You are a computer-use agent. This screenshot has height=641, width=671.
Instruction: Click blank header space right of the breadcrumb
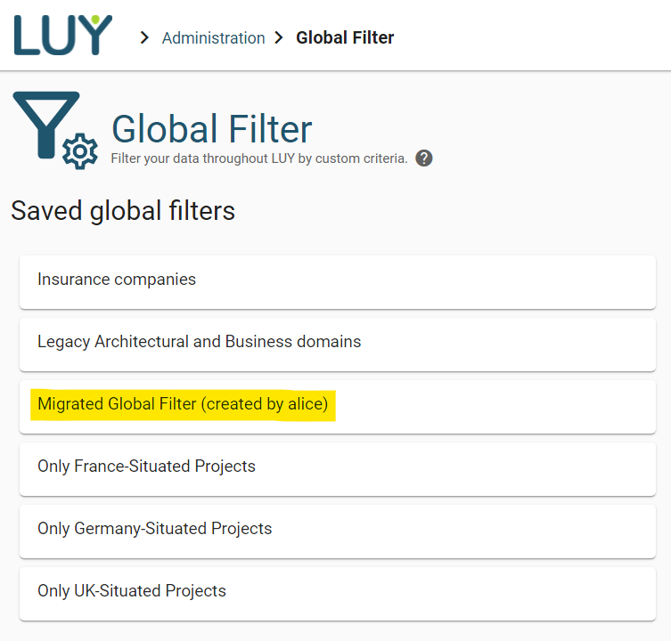point(535,37)
